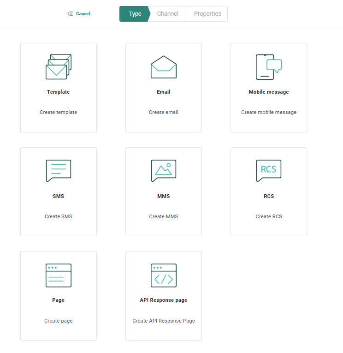Click the Mobile message phone icon
The image size is (343, 353).
coord(268,67)
